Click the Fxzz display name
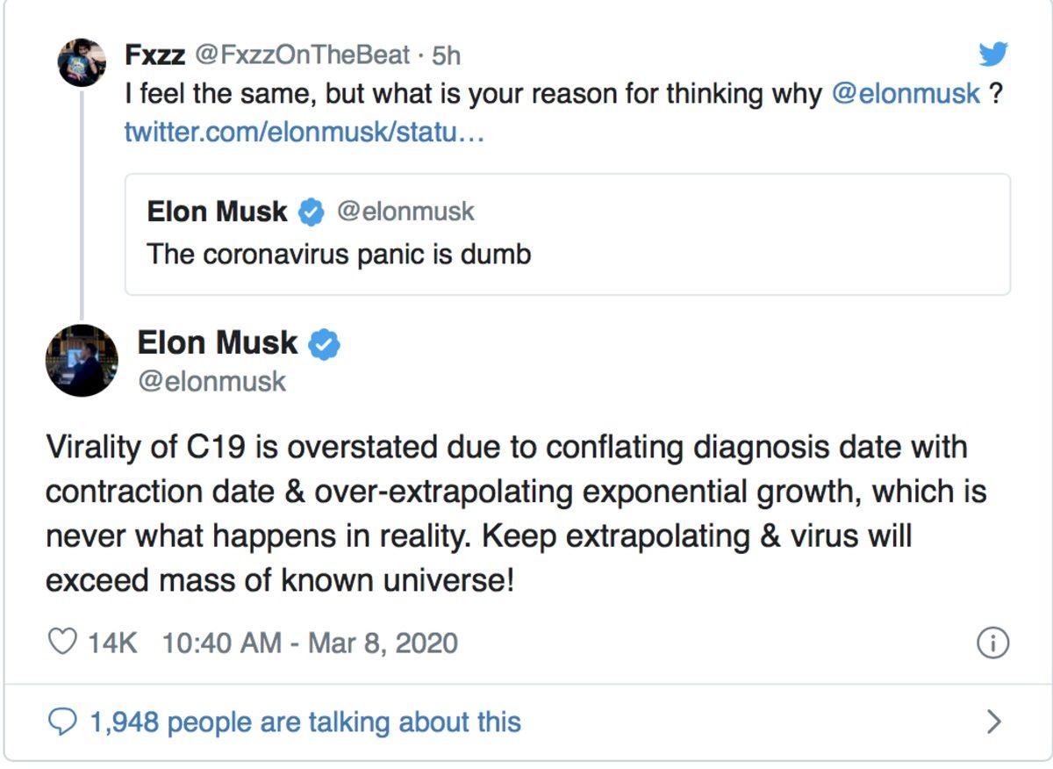This screenshot has width=1053, height=769. (x=159, y=54)
